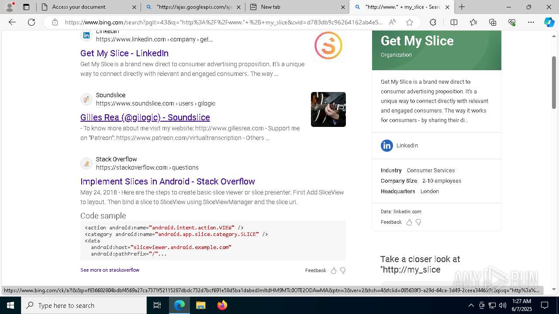Screen dimensions: 559x314
Task: Open Browser essentials heart icon
Action: (x=512, y=22)
